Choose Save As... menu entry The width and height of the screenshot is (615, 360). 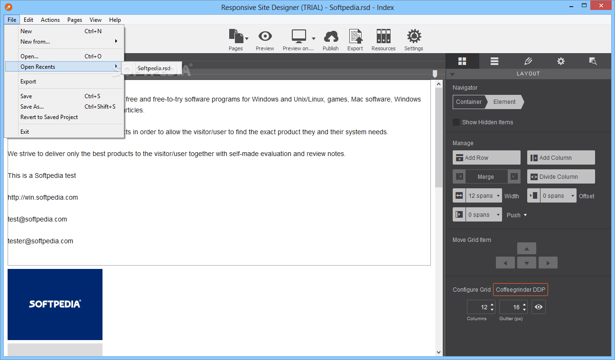(65, 106)
